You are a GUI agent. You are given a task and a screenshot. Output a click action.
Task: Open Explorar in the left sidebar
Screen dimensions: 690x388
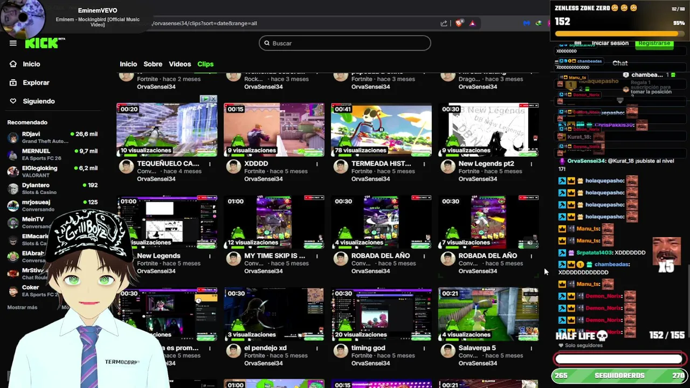pyautogui.click(x=36, y=82)
